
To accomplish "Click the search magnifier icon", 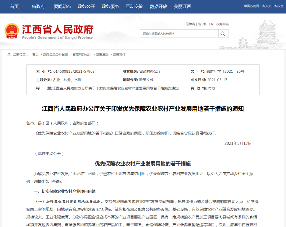I will click(x=223, y=34).
